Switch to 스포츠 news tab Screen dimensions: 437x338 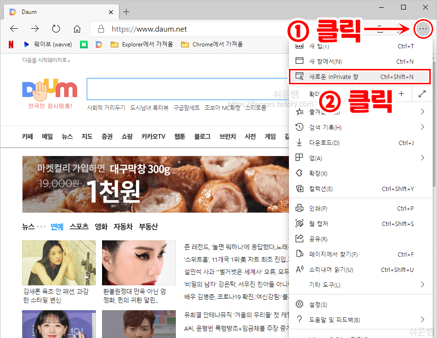pyautogui.click(x=79, y=226)
